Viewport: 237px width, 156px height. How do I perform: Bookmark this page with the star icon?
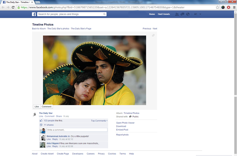(217, 7)
